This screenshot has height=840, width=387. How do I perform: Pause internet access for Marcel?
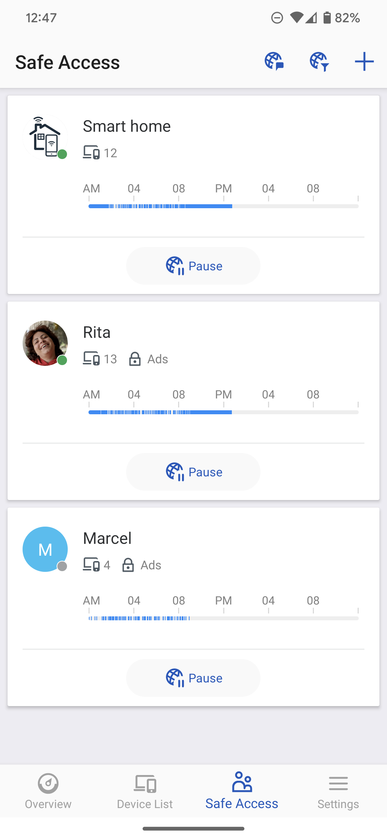point(193,678)
